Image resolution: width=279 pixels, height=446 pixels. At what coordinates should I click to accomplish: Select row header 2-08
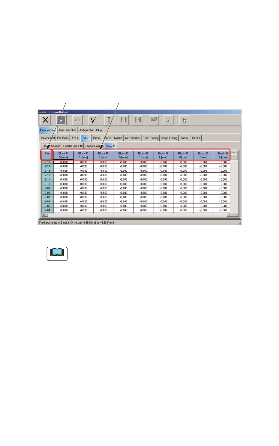(48, 193)
